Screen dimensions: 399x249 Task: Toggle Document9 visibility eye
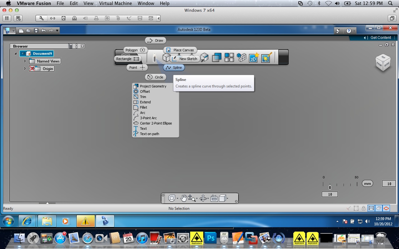pos(23,54)
